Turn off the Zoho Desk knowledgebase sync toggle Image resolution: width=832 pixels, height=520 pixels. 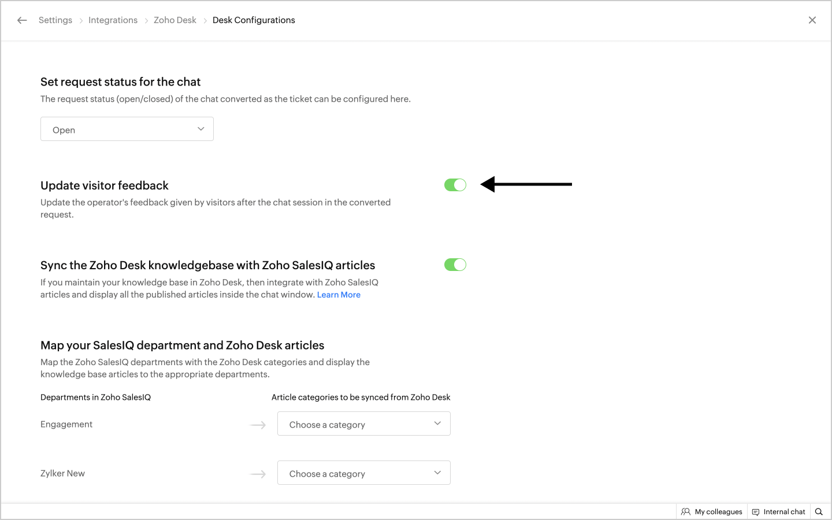(455, 265)
